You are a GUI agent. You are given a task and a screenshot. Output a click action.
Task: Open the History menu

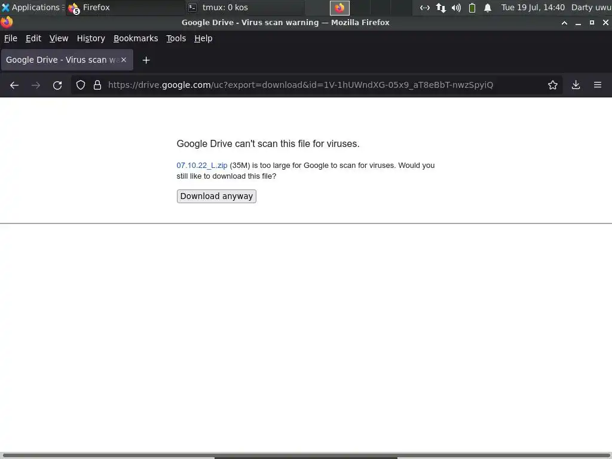pos(91,38)
